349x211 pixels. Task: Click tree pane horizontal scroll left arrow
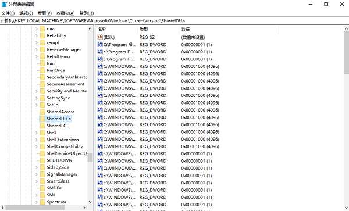click(2, 208)
